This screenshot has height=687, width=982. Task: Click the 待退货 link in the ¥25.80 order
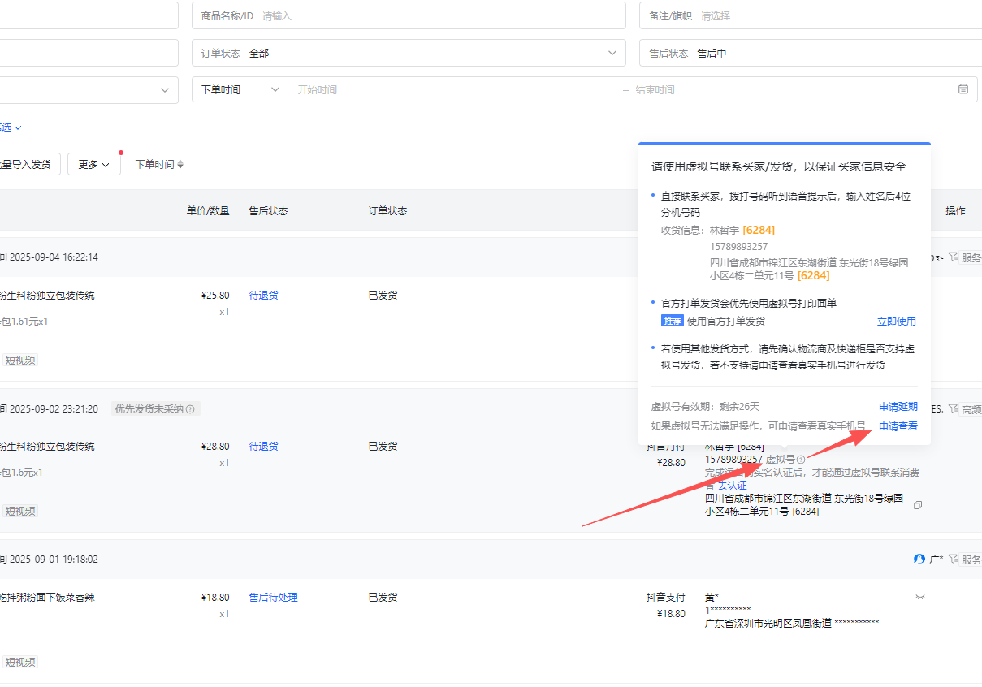pos(263,296)
